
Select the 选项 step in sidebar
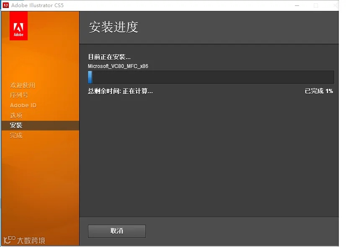tap(16, 115)
